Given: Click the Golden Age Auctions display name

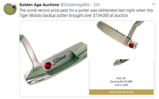Looking at the screenshot, I should click(x=39, y=5).
